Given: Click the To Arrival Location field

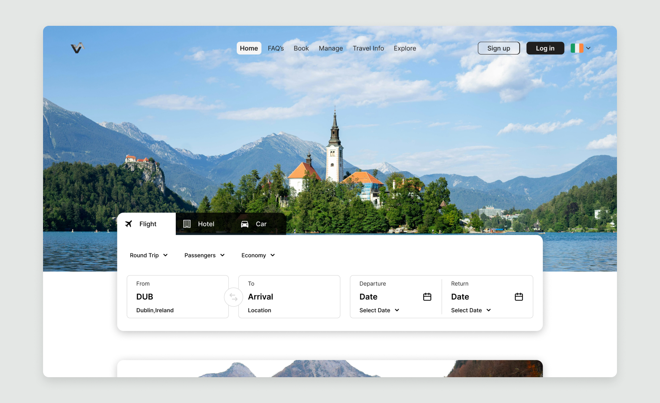Looking at the screenshot, I should pos(289,297).
